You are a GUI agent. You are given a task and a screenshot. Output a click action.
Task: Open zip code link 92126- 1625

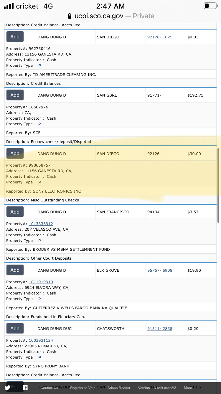pyautogui.click(x=160, y=37)
